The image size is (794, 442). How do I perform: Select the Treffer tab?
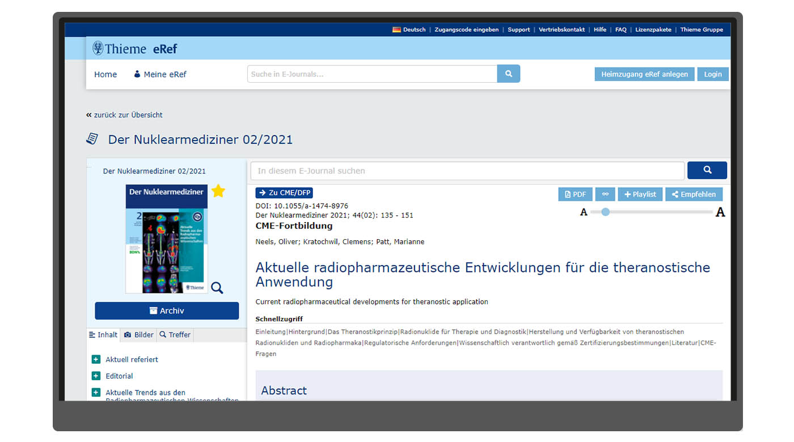175,335
